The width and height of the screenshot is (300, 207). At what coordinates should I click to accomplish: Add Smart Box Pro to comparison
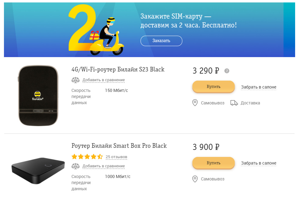[103, 166]
